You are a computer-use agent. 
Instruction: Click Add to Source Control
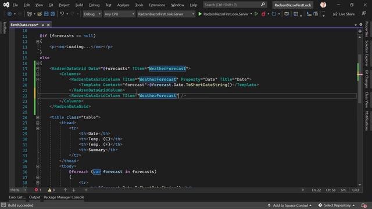pyautogui.click(x=289, y=205)
